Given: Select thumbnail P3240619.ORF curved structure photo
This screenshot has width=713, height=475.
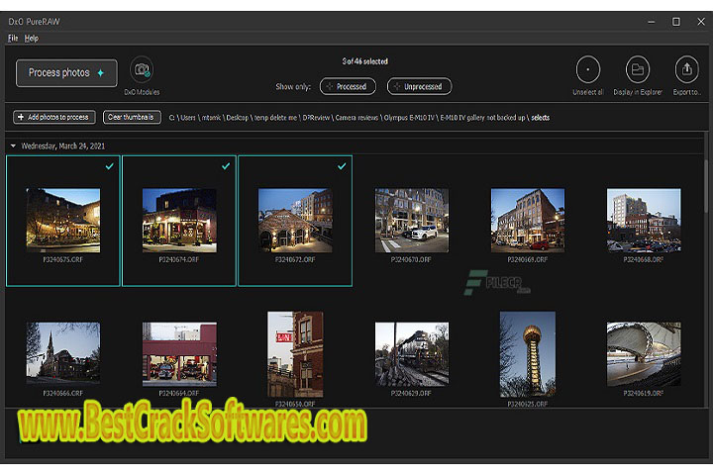Looking at the screenshot, I should pyautogui.click(x=644, y=354).
